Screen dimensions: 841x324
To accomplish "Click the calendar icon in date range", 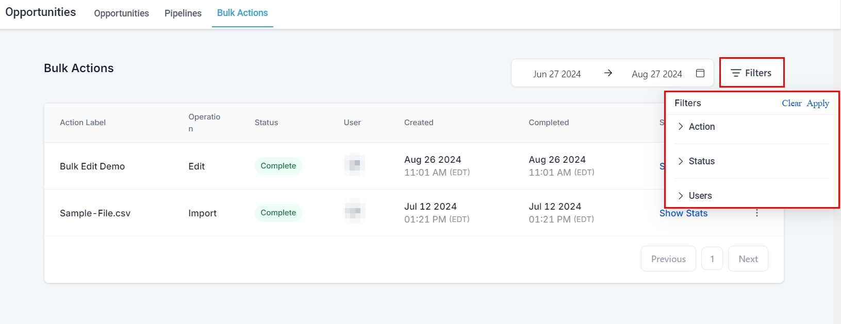I will 700,73.
